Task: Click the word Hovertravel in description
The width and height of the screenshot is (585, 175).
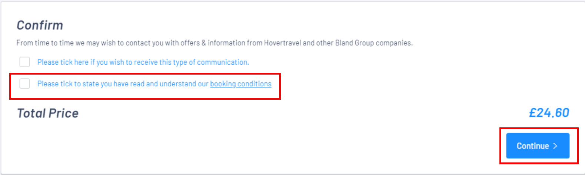Action: pyautogui.click(x=282, y=43)
